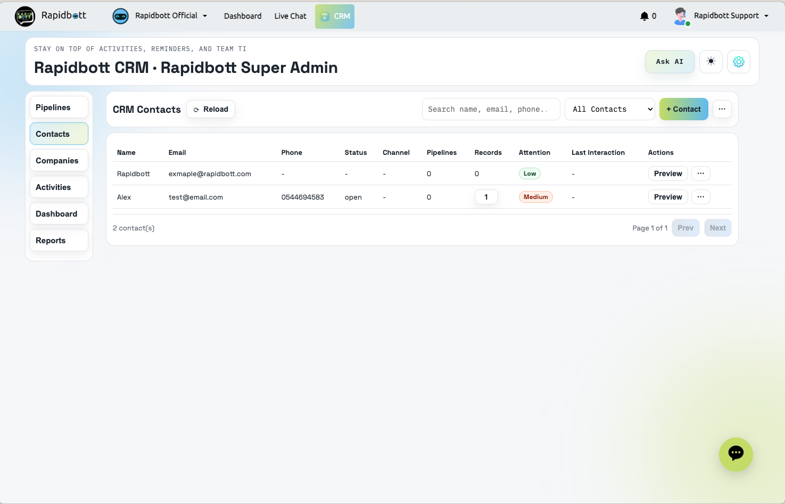This screenshot has height=504, width=785.
Task: Click the Rapidbott Support user avatar
Action: click(681, 16)
